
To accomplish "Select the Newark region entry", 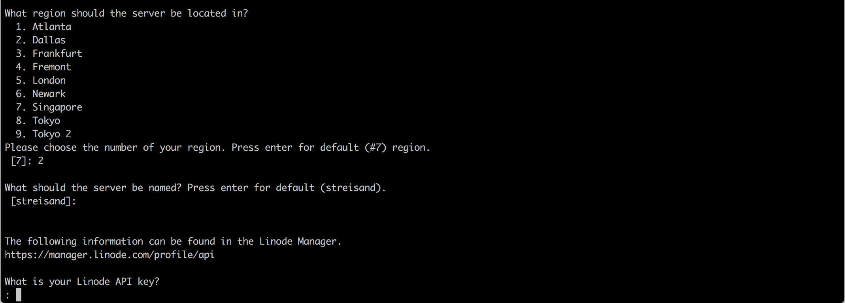I will pyautogui.click(x=49, y=94).
